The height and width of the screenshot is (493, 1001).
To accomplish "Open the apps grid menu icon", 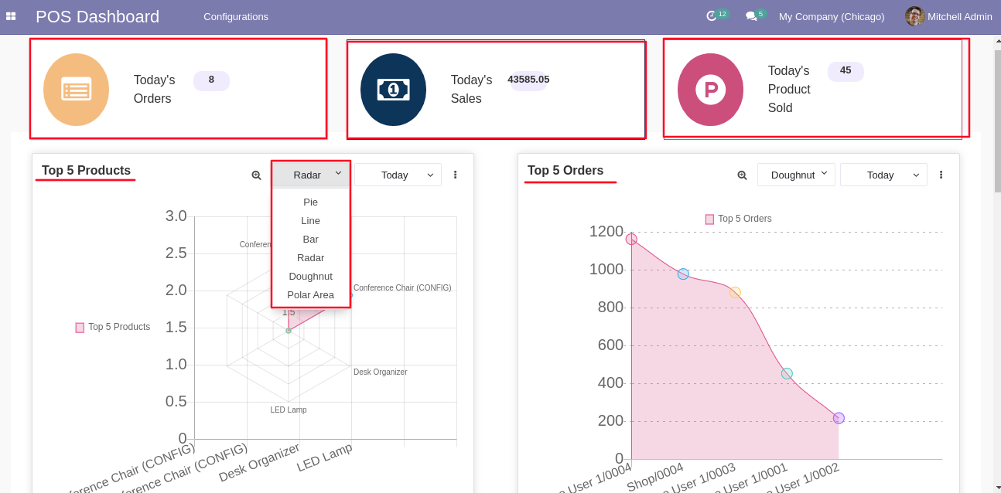I will (x=11, y=16).
